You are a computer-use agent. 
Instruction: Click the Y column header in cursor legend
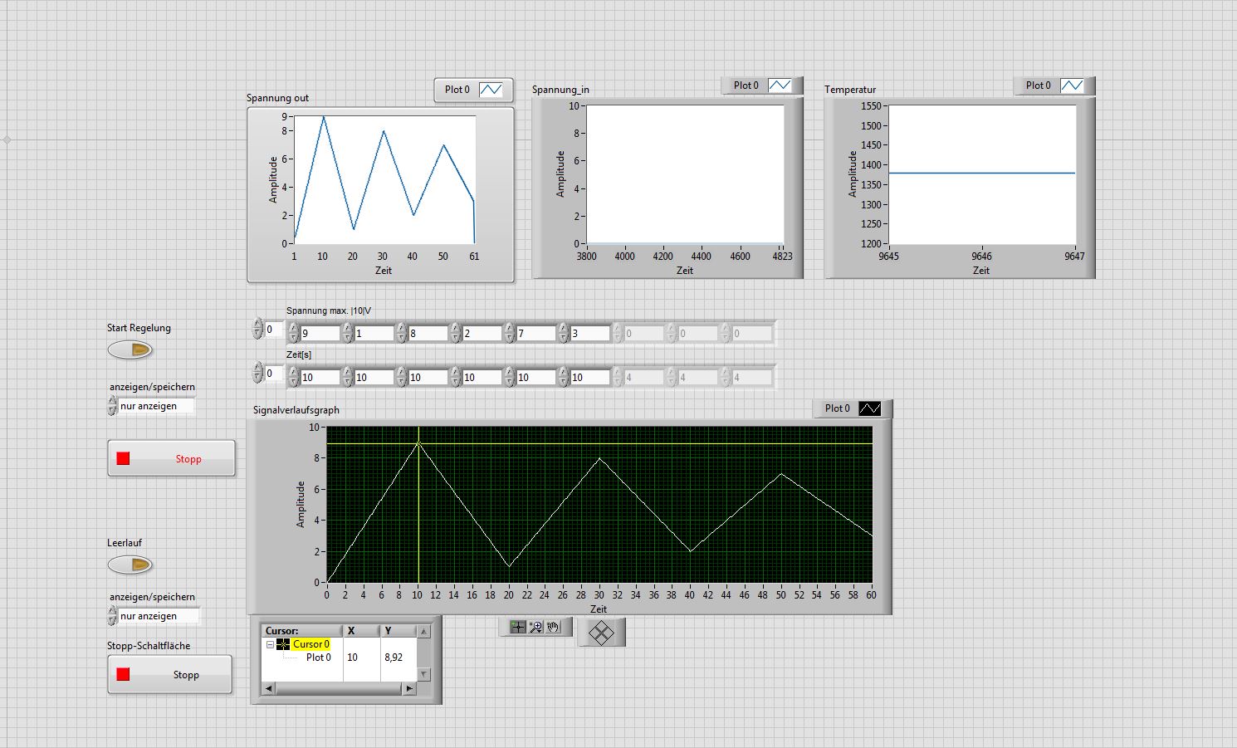398,631
